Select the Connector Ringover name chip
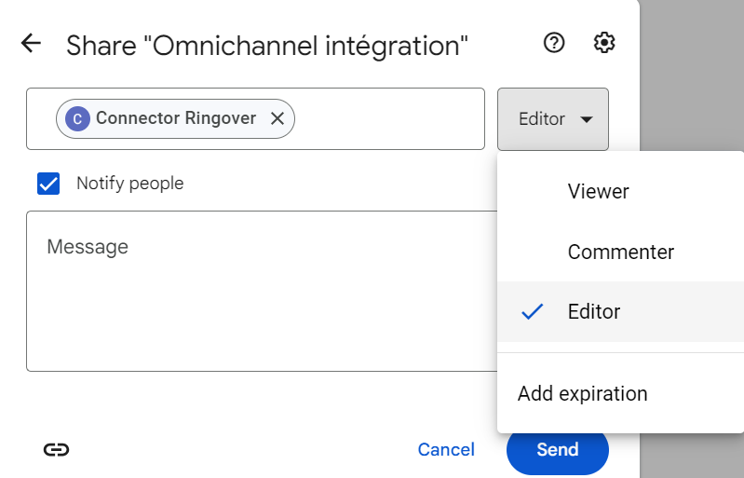The width and height of the screenshot is (744, 478). coord(176,118)
